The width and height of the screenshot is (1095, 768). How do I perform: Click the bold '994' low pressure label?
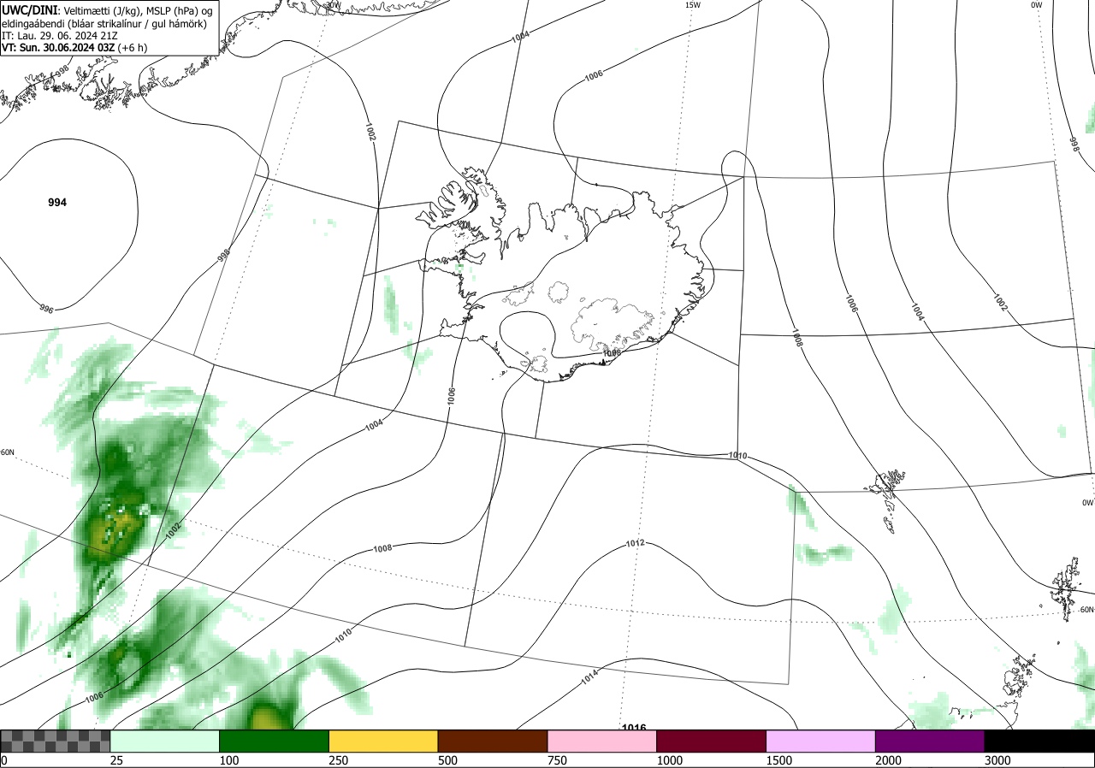click(x=57, y=203)
